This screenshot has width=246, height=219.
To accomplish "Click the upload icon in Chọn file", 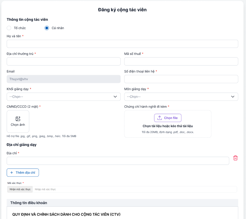I will click(160, 118).
